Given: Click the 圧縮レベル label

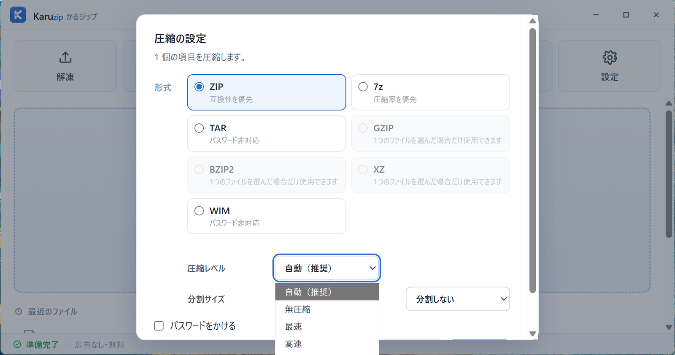Looking at the screenshot, I should pos(206,268).
